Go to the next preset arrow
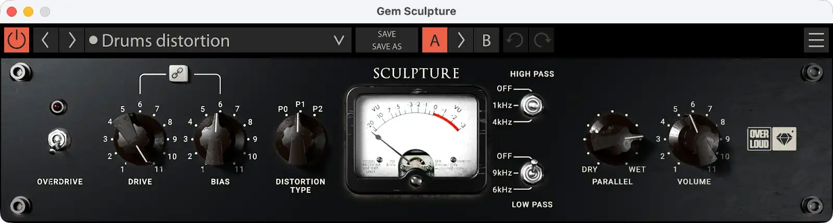The height and width of the screenshot is (223, 833). (71, 40)
